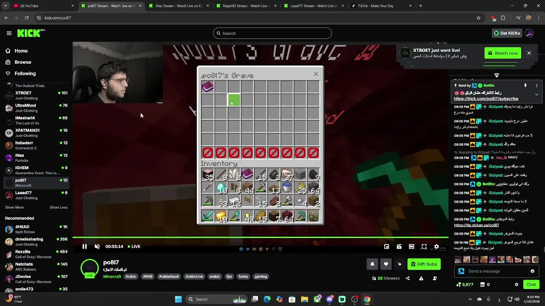Toggle theater mode
This screenshot has width=545, height=306.
click(x=411, y=246)
